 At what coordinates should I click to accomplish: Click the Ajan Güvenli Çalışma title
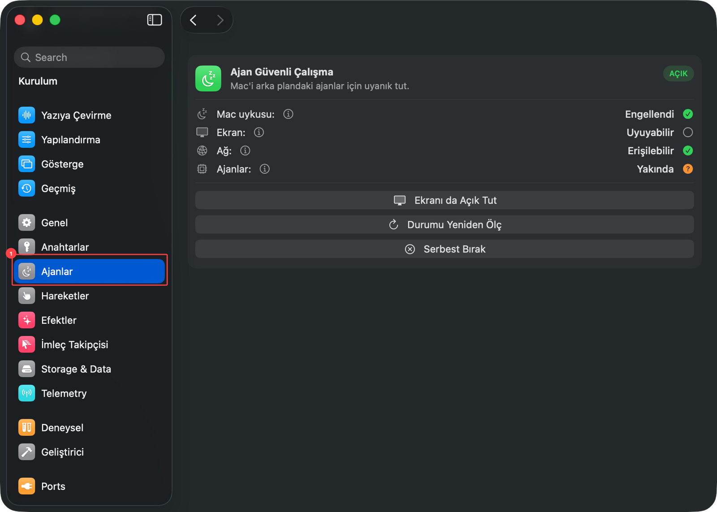pyautogui.click(x=282, y=72)
